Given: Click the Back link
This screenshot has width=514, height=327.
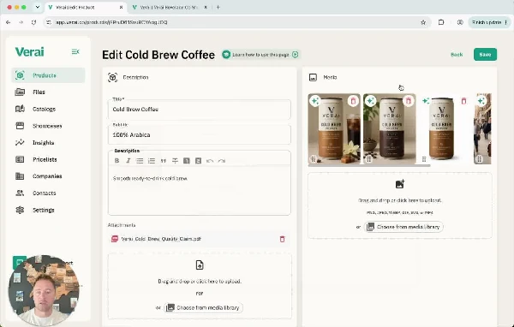Looking at the screenshot, I should coord(457,55).
